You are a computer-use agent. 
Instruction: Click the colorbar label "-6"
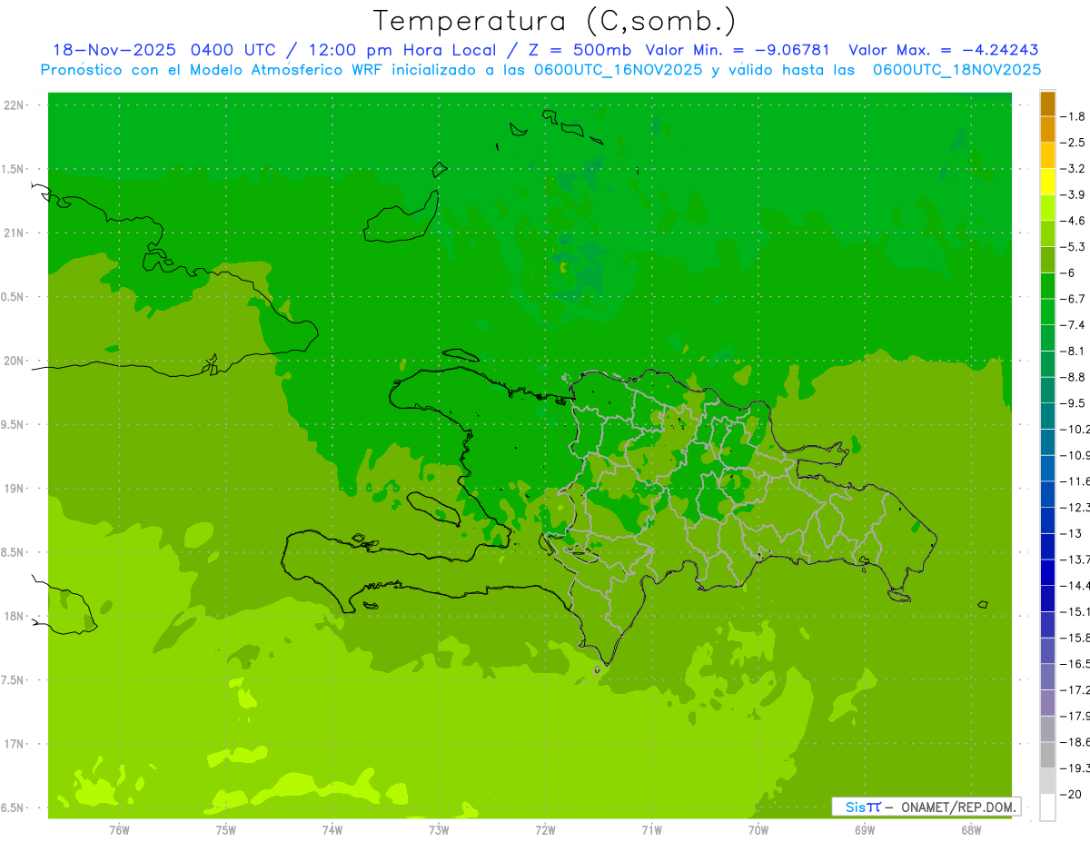click(1070, 272)
